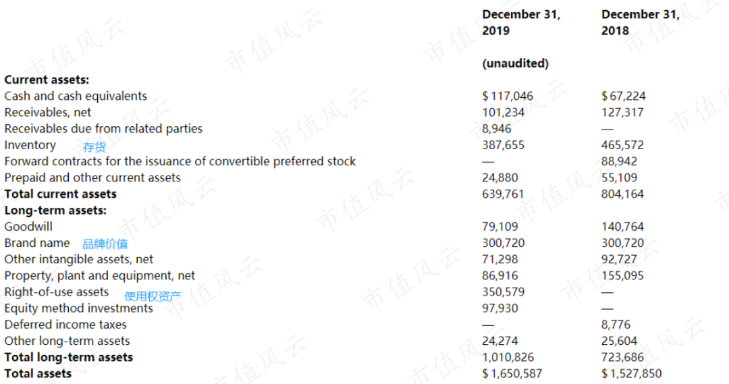This screenshot has height=384, width=729.
Task: Click the 2018 total assets figure $1,527,850
Action: pos(631,374)
